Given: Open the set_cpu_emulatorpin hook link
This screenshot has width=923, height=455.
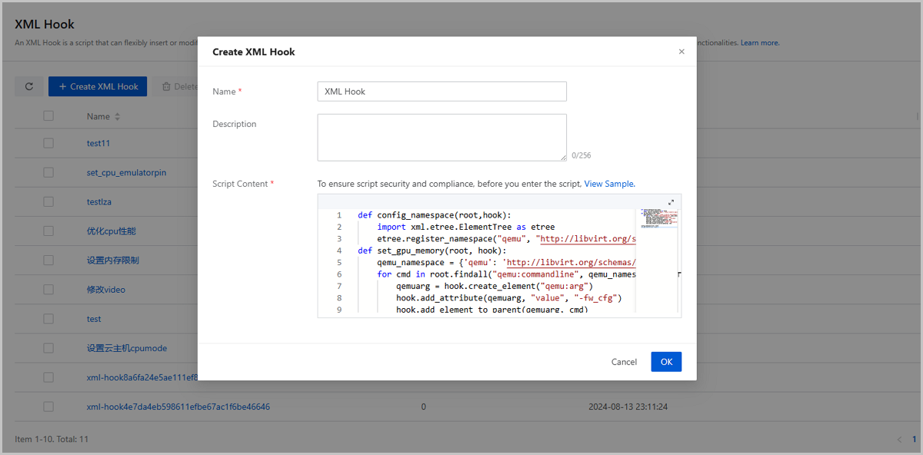Looking at the screenshot, I should (126, 173).
